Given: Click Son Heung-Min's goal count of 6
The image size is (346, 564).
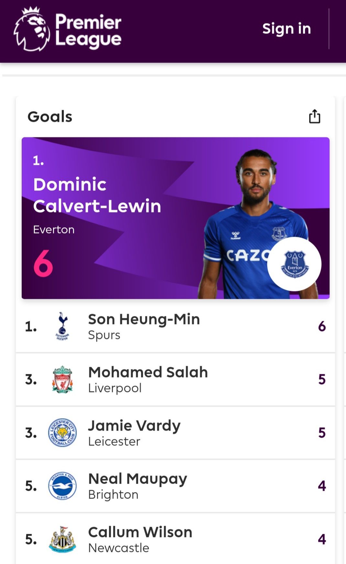Looking at the screenshot, I should click(x=322, y=326).
